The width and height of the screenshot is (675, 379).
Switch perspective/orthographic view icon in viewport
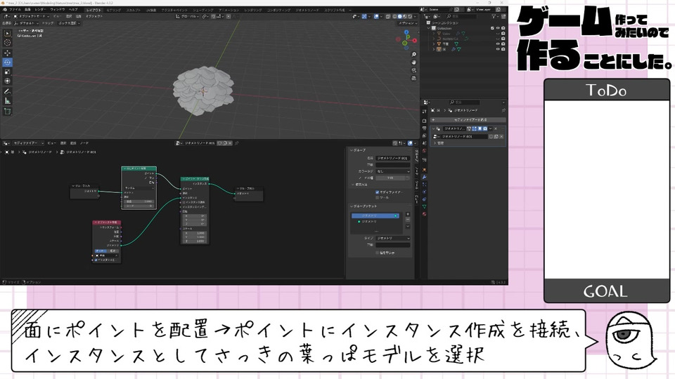click(x=413, y=78)
